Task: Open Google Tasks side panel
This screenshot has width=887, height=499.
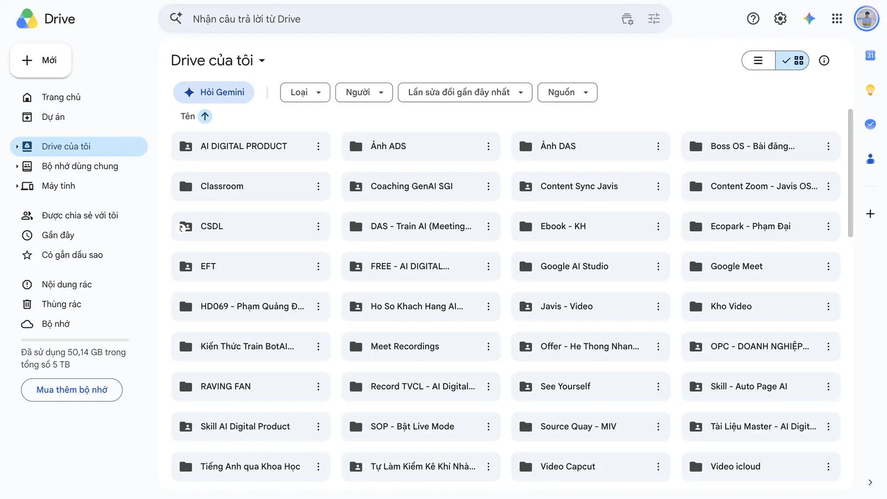Action: click(870, 124)
